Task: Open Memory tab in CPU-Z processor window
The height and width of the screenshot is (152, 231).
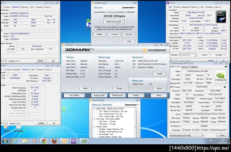Action: click(195, 7)
